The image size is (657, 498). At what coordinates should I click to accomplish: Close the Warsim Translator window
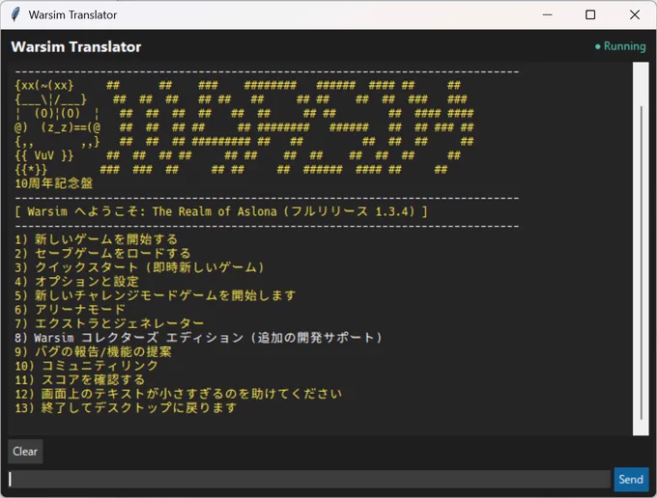[635, 14]
